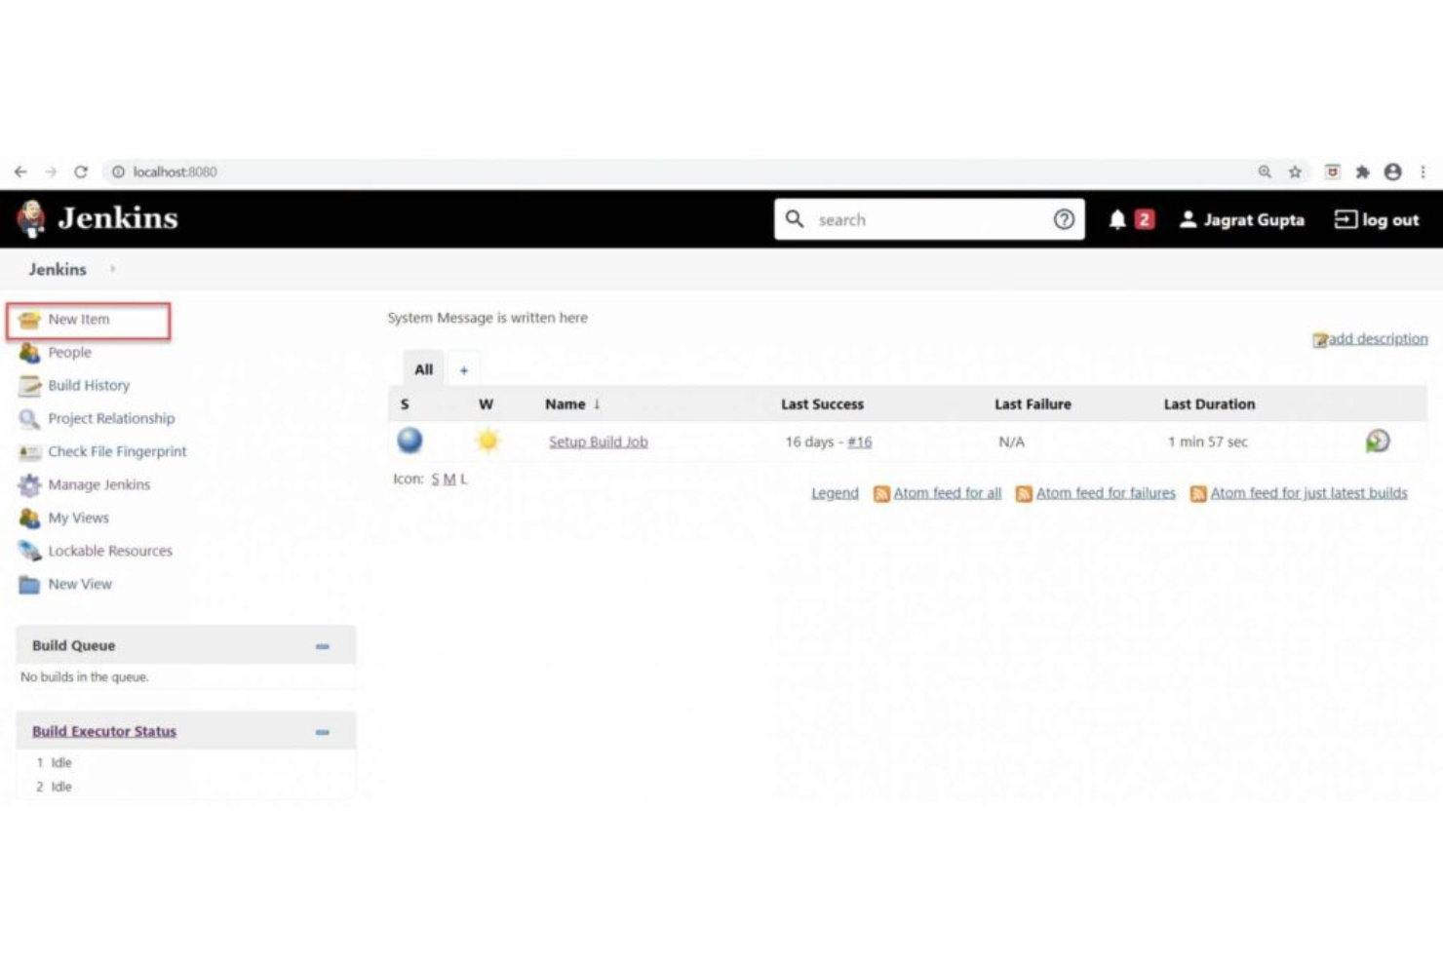Expand the Jenkins breadcrumb dropdown arrow
Viewport: 1443px width, 962px height.
click(x=112, y=269)
